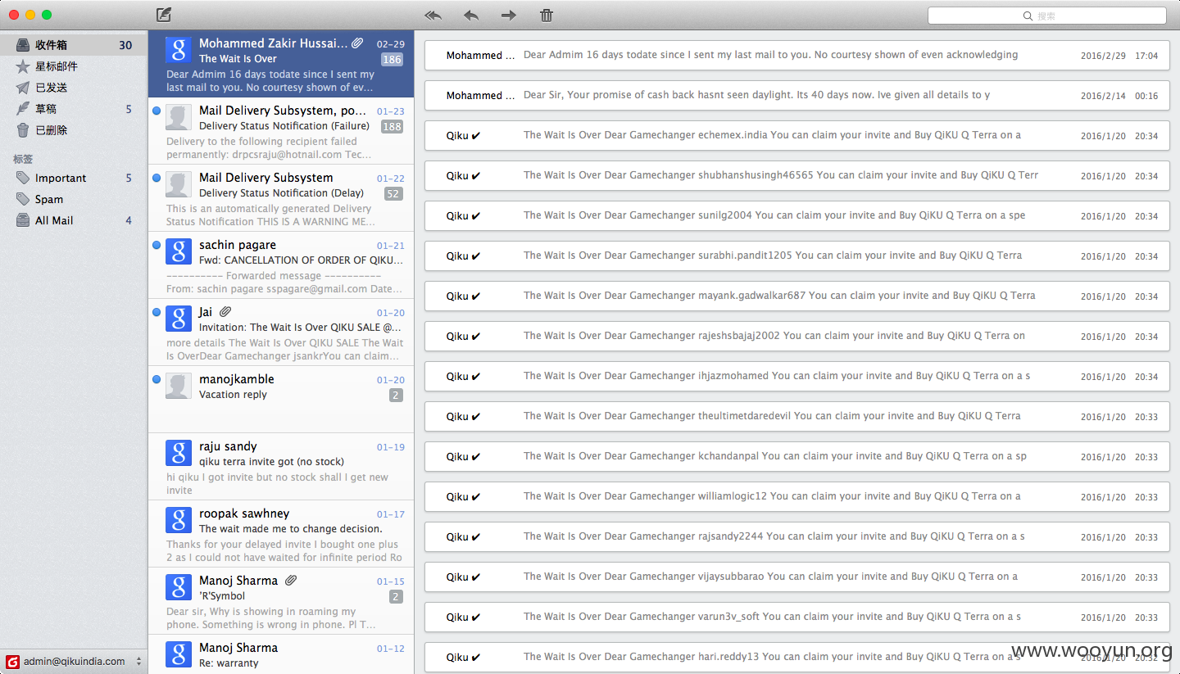
Task: Open the 已删除 trash folder
Action: point(74,130)
